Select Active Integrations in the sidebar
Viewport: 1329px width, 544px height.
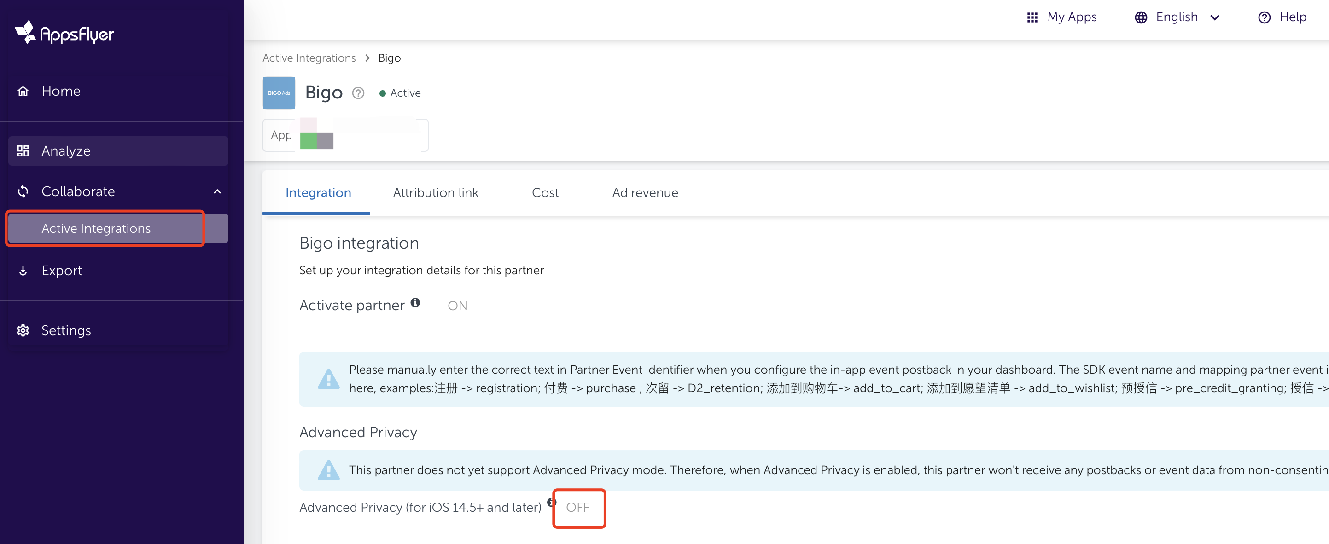tap(118, 228)
